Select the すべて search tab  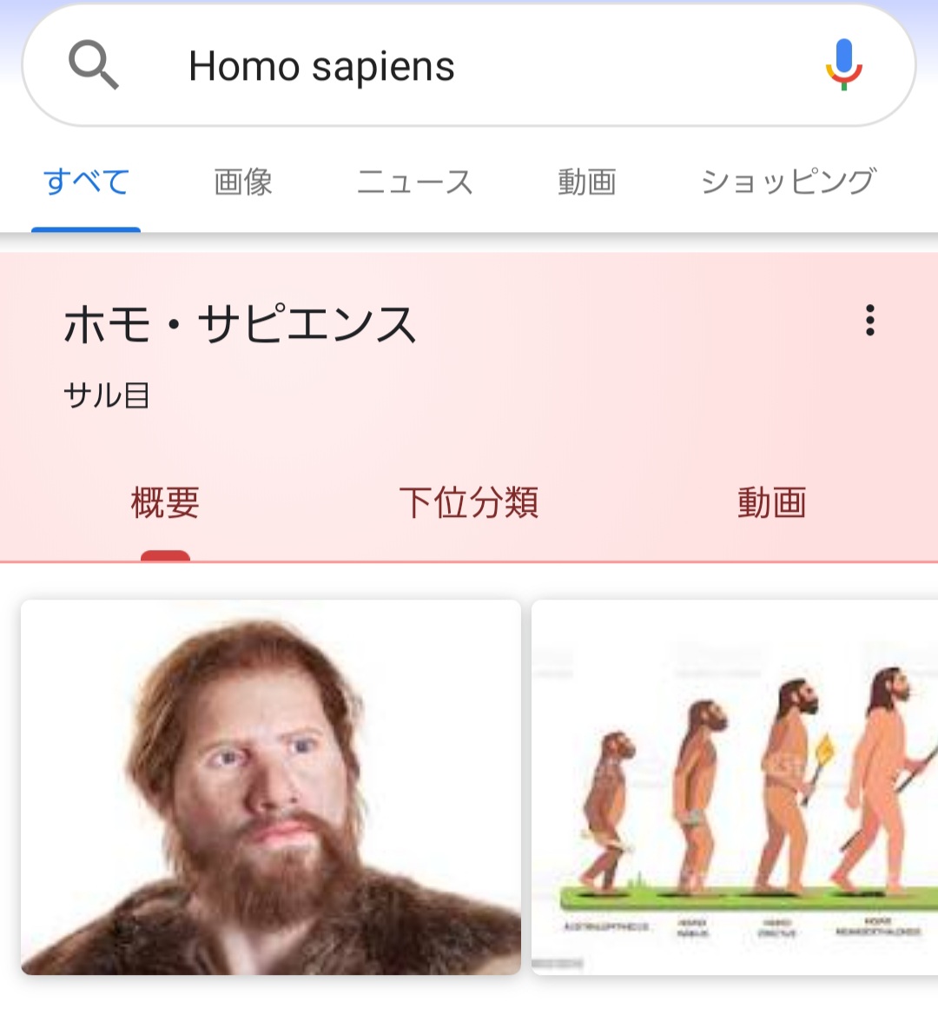point(86,182)
